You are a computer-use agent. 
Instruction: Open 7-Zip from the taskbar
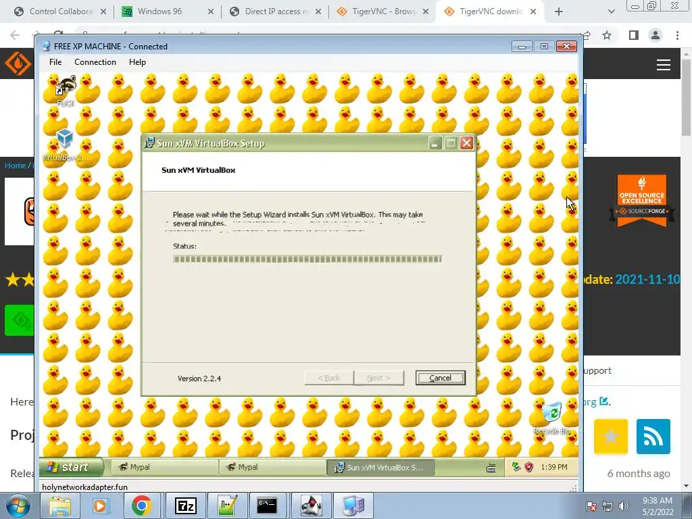(185, 505)
